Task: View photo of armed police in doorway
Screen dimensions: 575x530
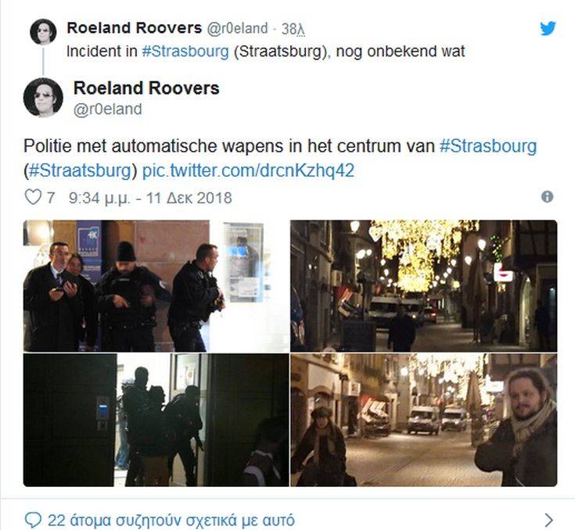Action: click(x=156, y=420)
